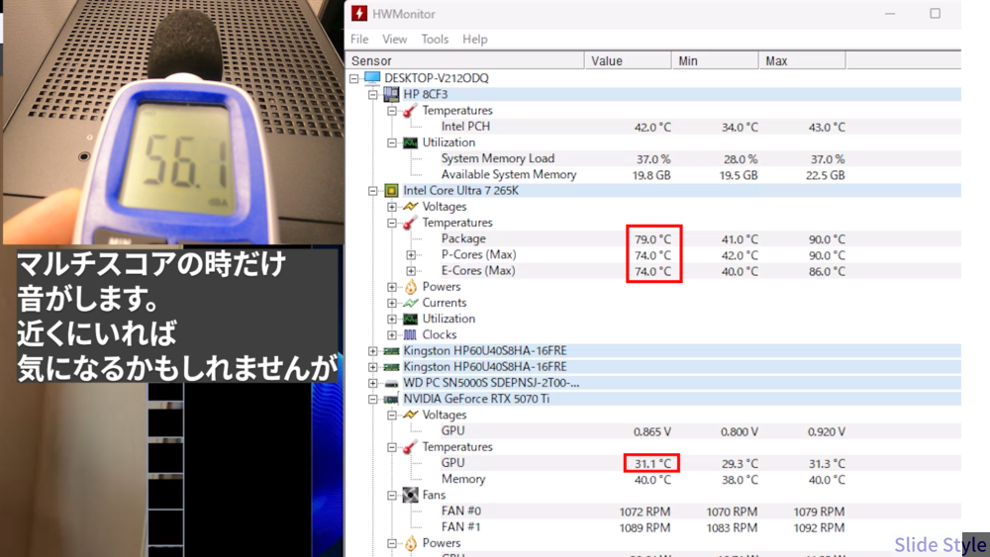Click thermometer icon of GPU Temperatures
This screenshot has width=990, height=557.
coord(411,447)
